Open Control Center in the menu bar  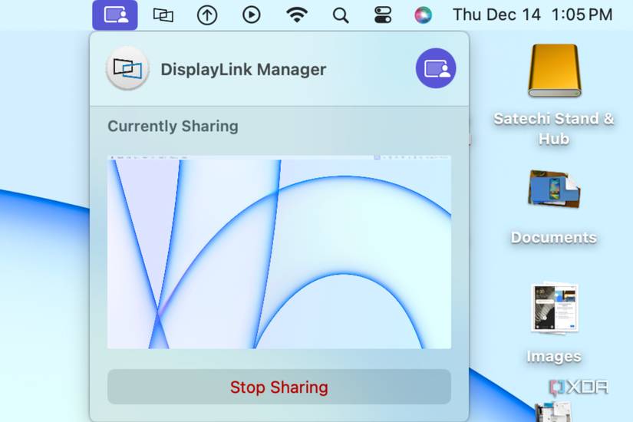pos(383,15)
